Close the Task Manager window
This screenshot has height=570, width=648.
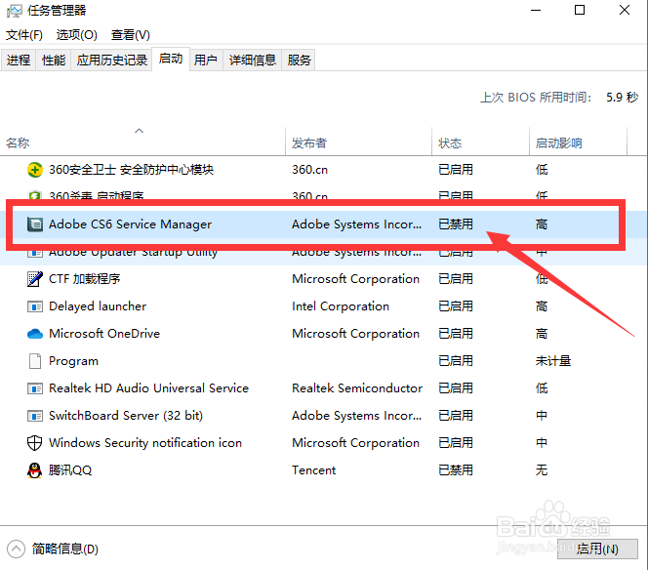[625, 10]
